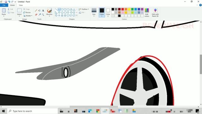Expand the Shapes gallery more arrow

(77, 16)
